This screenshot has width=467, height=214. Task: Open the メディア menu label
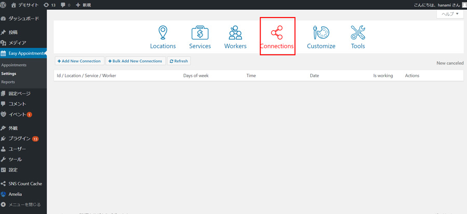click(x=17, y=43)
